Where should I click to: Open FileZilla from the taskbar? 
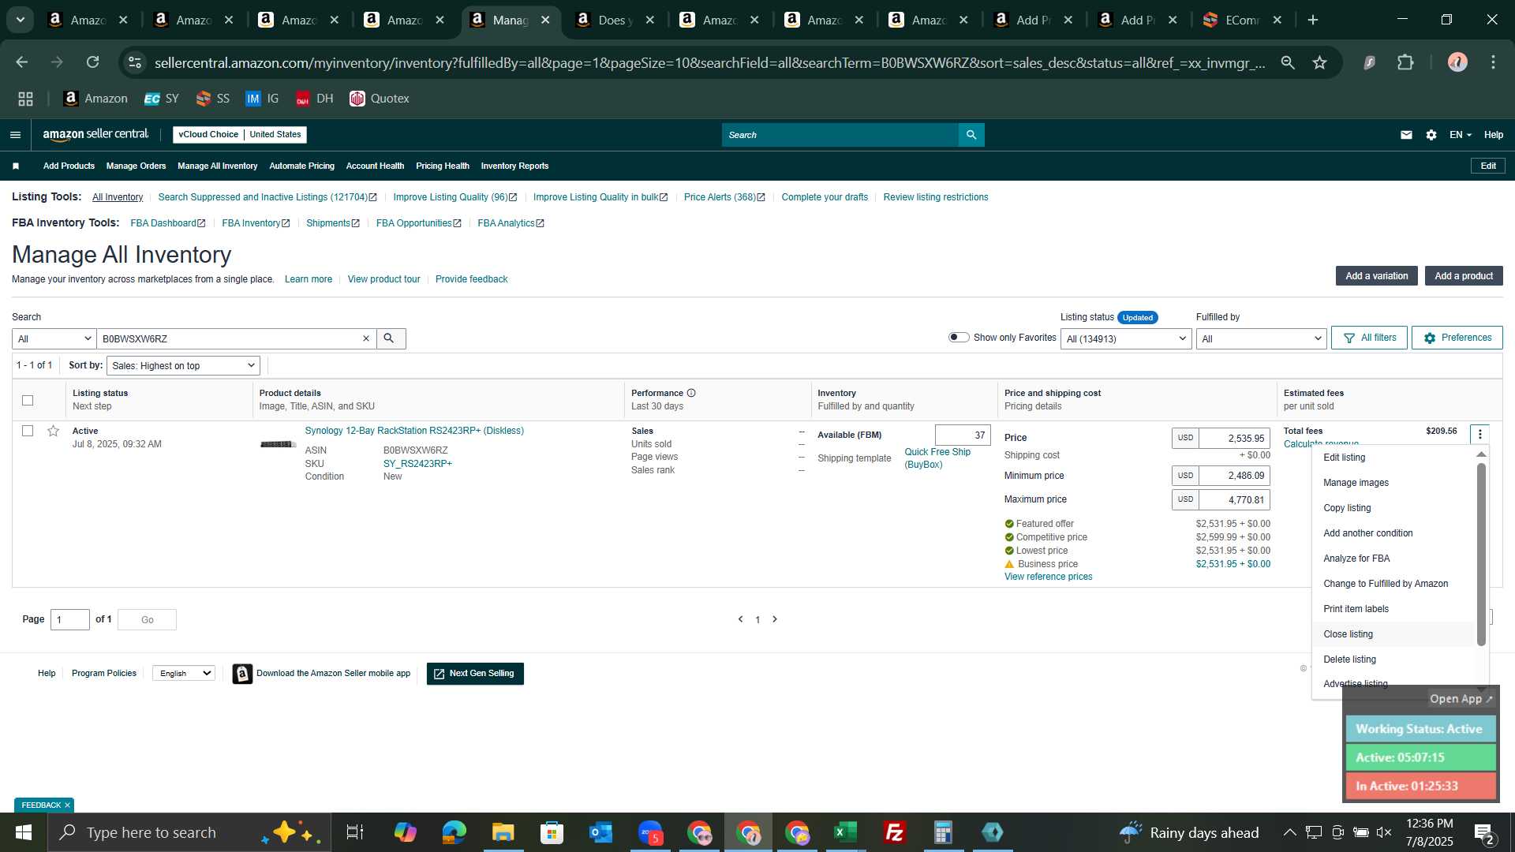[x=894, y=832]
